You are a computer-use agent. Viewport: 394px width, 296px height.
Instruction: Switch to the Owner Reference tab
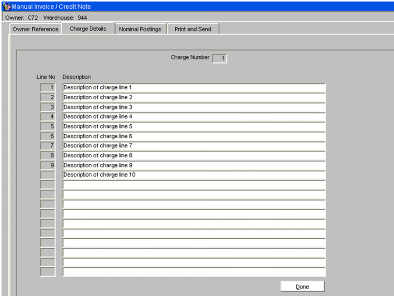pos(36,29)
